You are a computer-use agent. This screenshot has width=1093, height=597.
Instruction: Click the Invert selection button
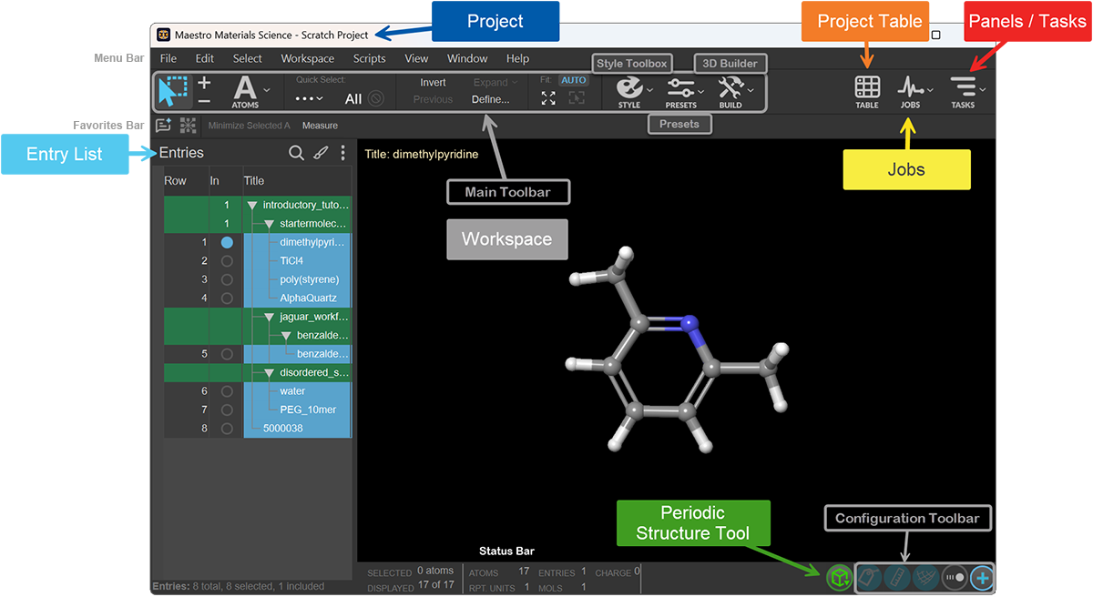click(433, 82)
